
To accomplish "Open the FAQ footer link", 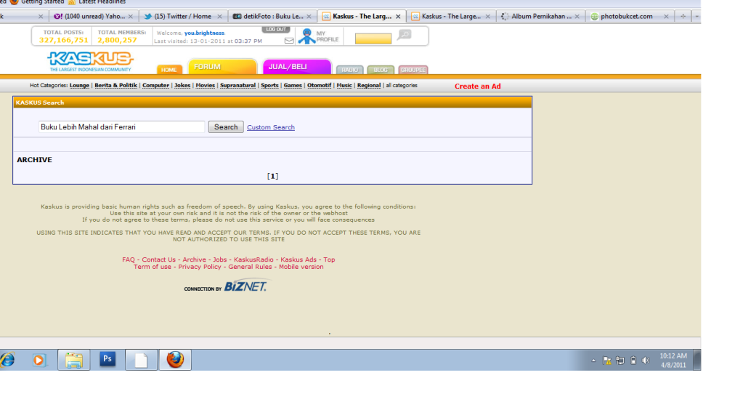I will pyautogui.click(x=129, y=260).
